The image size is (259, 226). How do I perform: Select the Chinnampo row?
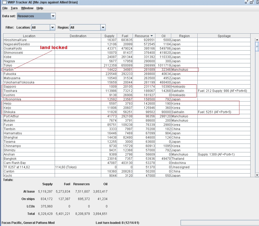(127, 146)
